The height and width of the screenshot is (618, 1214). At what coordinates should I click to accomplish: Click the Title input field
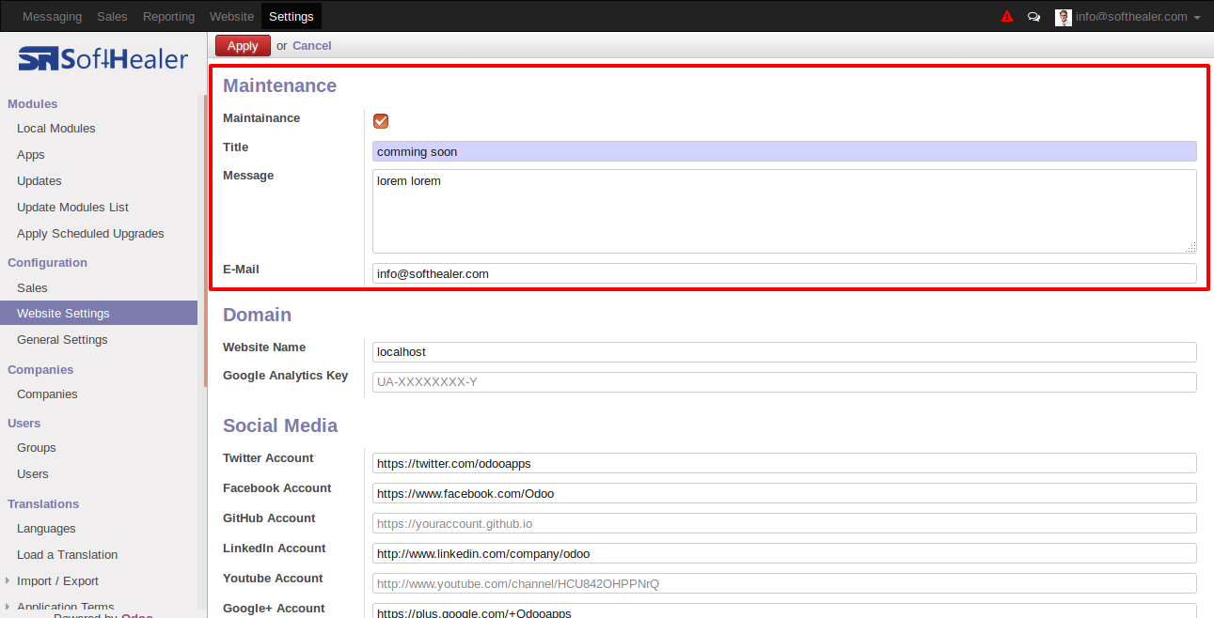(x=784, y=151)
